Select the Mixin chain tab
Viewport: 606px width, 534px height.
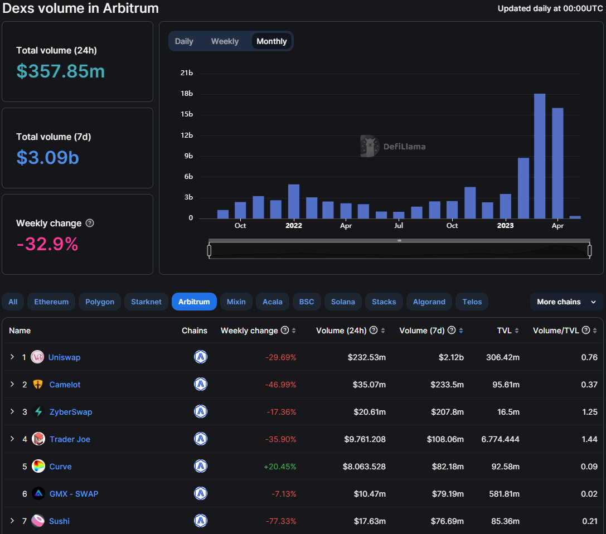[236, 302]
